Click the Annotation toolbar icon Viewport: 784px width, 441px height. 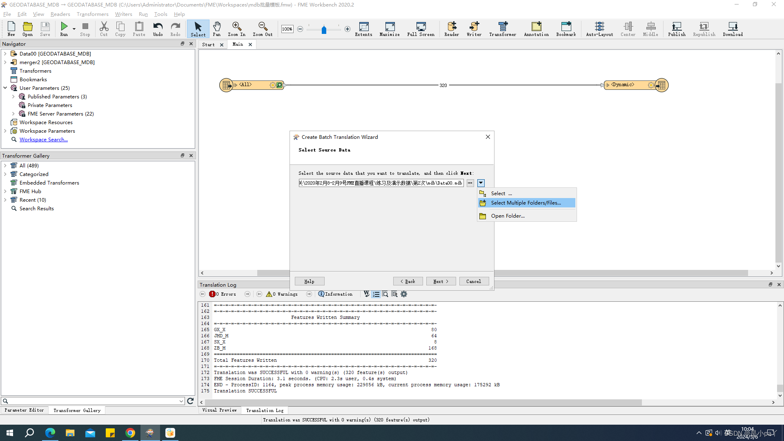pyautogui.click(x=536, y=29)
